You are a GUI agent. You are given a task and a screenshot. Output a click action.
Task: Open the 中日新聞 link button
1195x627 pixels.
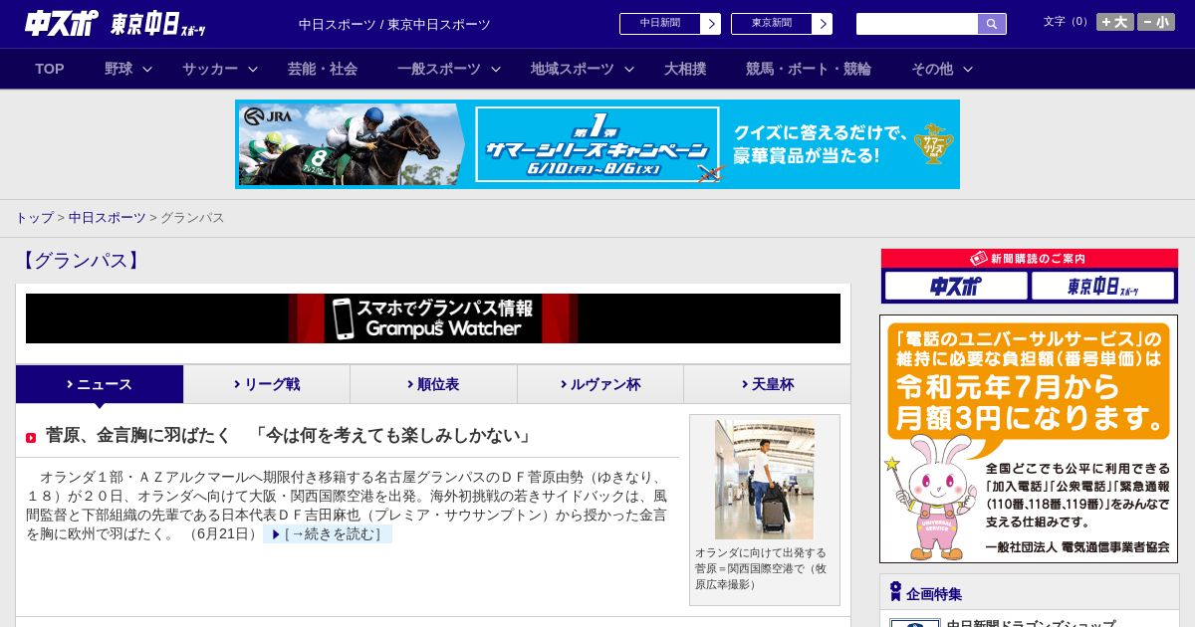coord(669,24)
